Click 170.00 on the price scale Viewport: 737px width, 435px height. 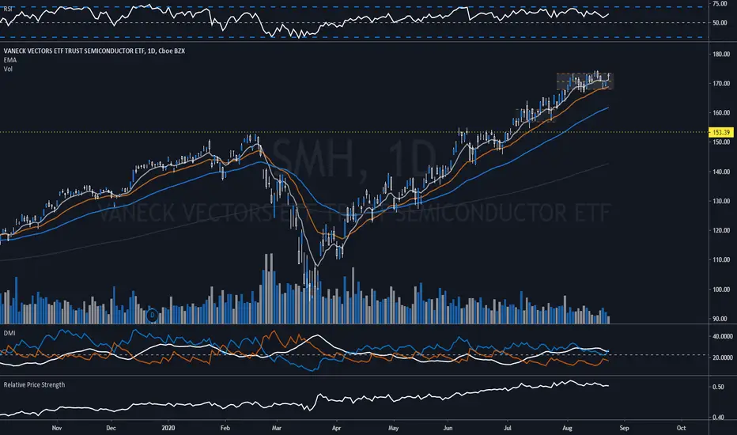coord(721,83)
